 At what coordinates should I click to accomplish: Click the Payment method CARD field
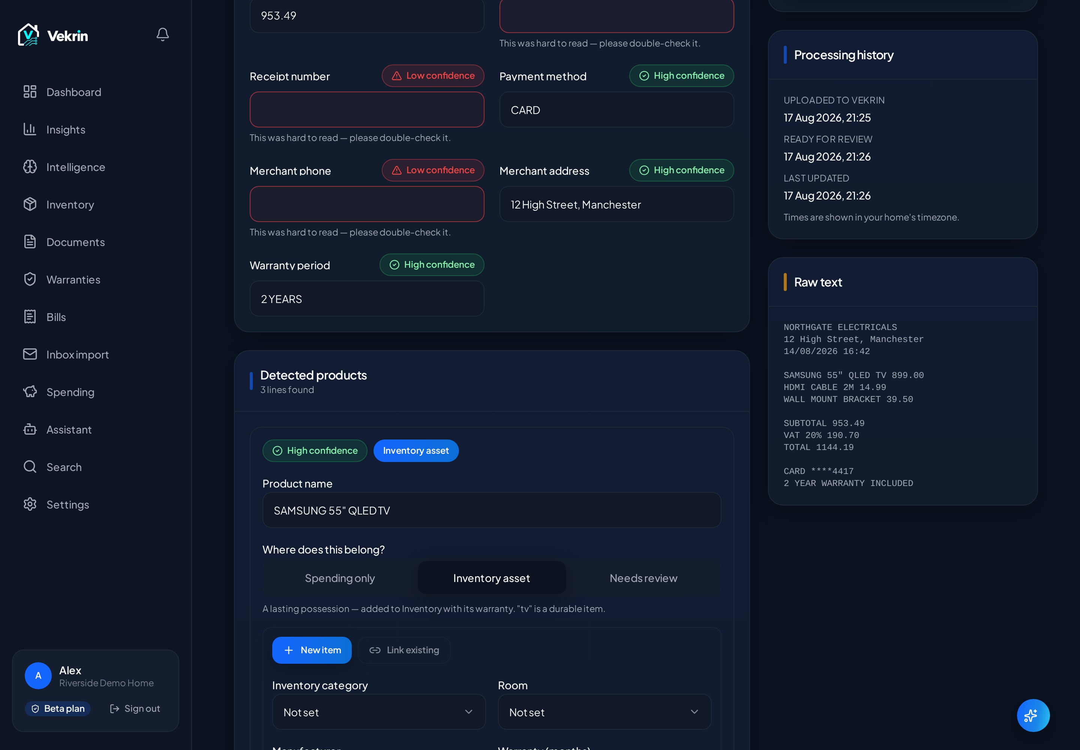(616, 109)
